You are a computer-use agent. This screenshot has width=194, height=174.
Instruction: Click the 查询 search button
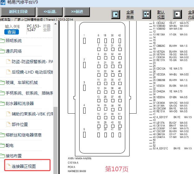(x=11, y=32)
